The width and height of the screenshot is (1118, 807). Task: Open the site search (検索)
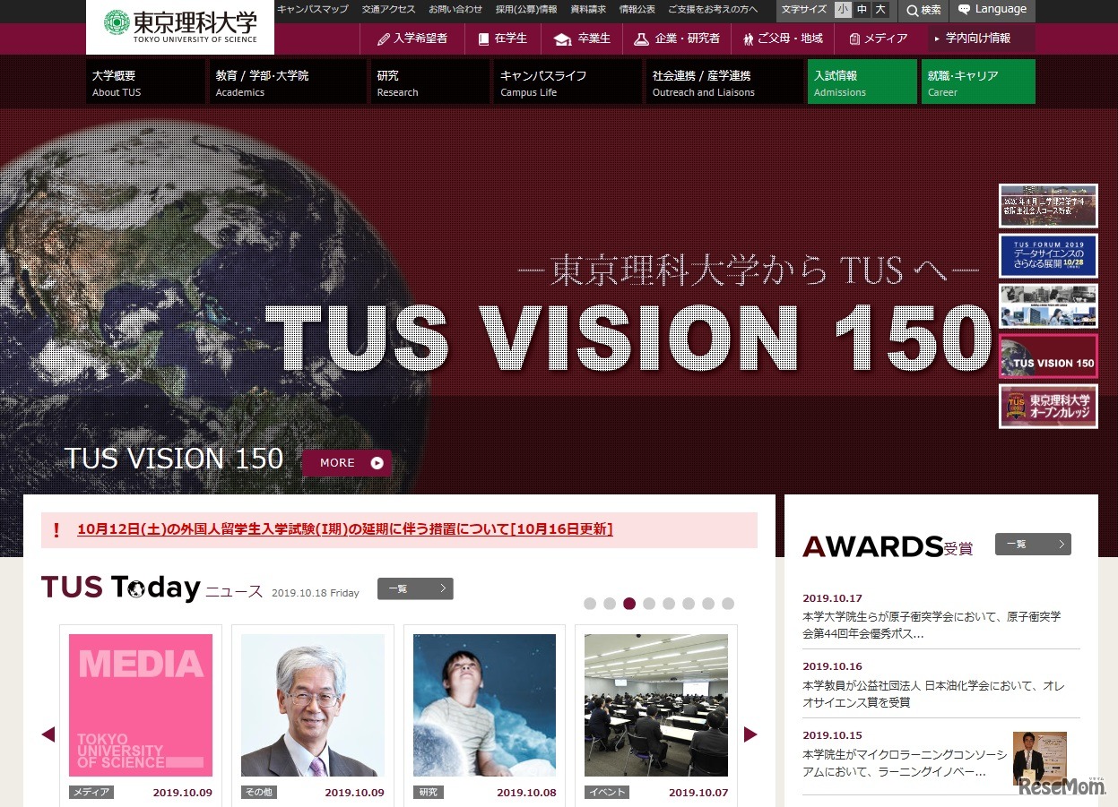pyautogui.click(x=923, y=10)
